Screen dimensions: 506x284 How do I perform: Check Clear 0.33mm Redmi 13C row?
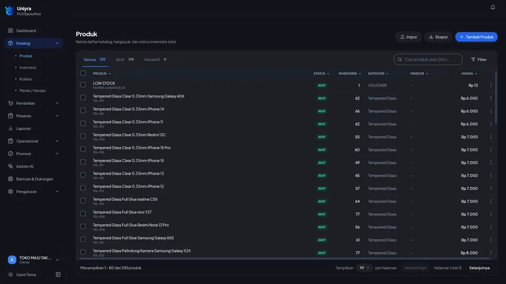coord(83,136)
